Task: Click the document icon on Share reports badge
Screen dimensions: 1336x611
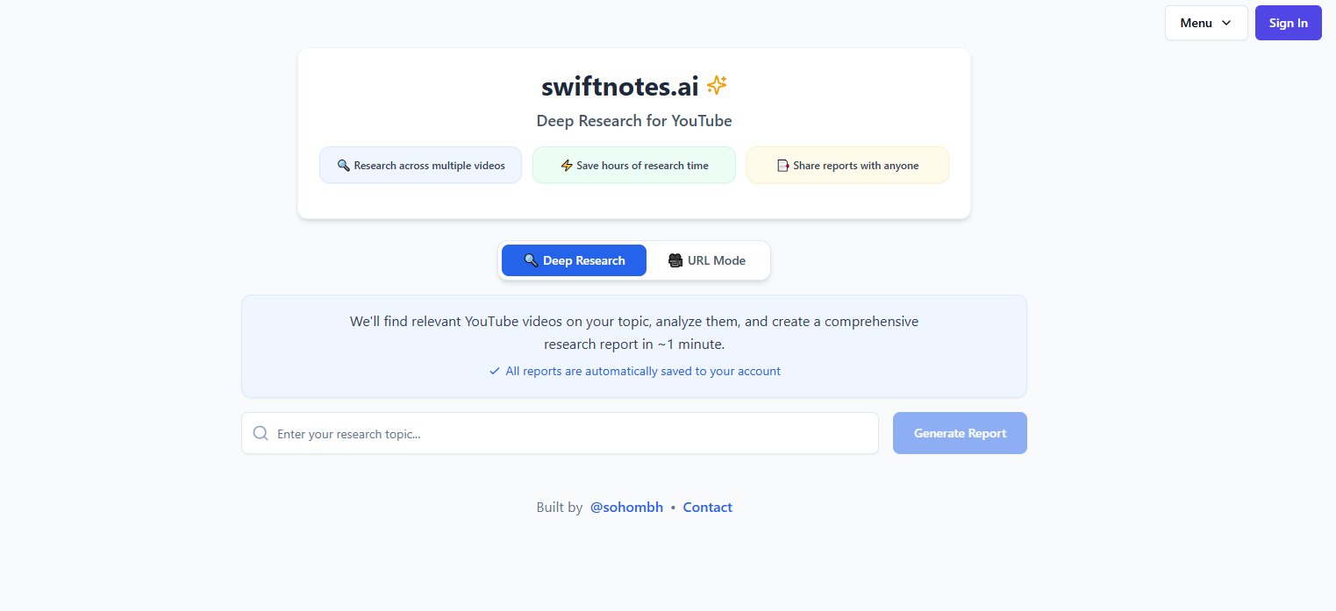Action: click(x=783, y=166)
